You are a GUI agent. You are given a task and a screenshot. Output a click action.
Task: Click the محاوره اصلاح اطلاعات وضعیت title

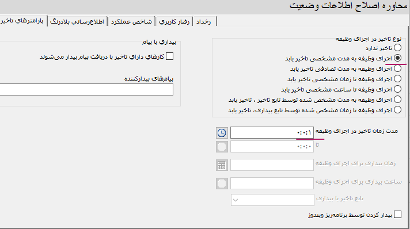pos(348,6)
